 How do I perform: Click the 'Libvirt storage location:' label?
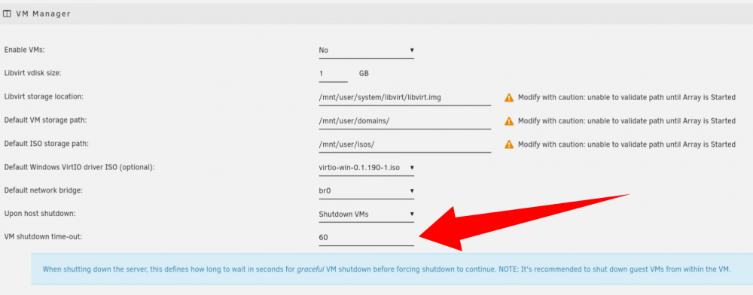(x=44, y=96)
